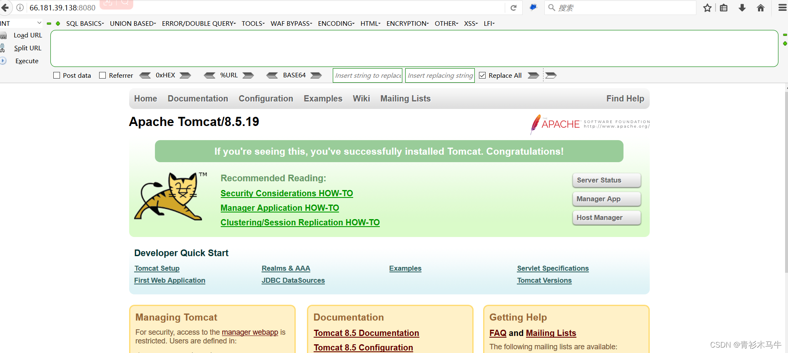Image resolution: width=788 pixels, height=353 pixels.
Task: Open the Tomcat 8.5 Documentation link
Action: 366,333
